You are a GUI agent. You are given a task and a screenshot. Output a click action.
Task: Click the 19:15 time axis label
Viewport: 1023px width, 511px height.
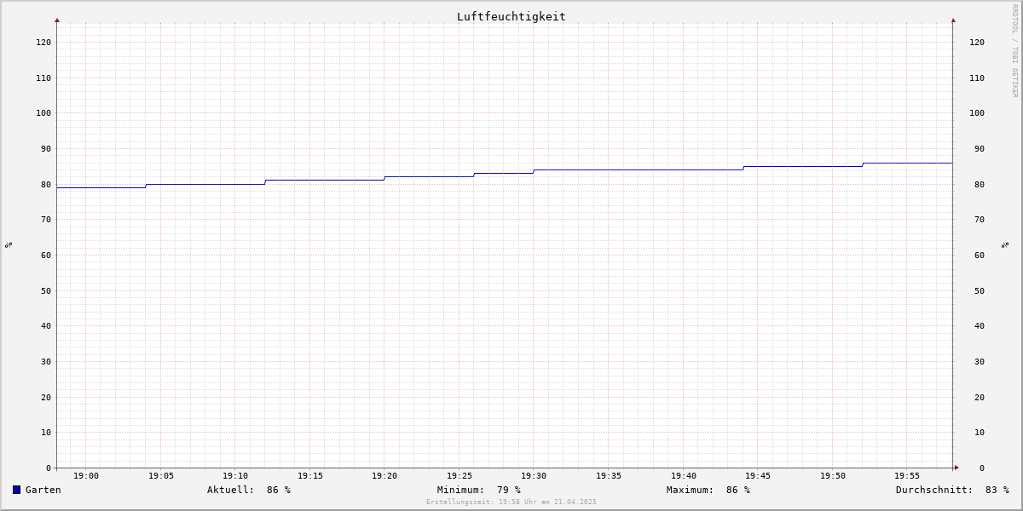pos(310,475)
